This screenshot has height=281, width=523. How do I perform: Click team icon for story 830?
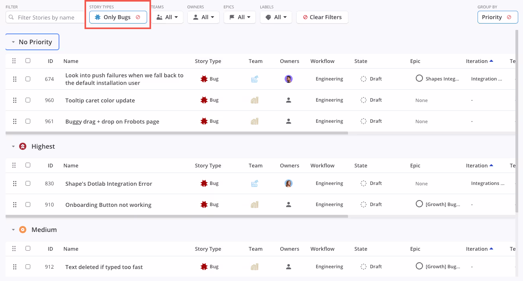(x=255, y=183)
